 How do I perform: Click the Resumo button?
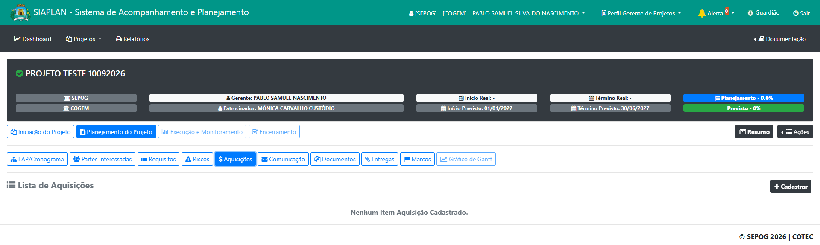pyautogui.click(x=754, y=132)
